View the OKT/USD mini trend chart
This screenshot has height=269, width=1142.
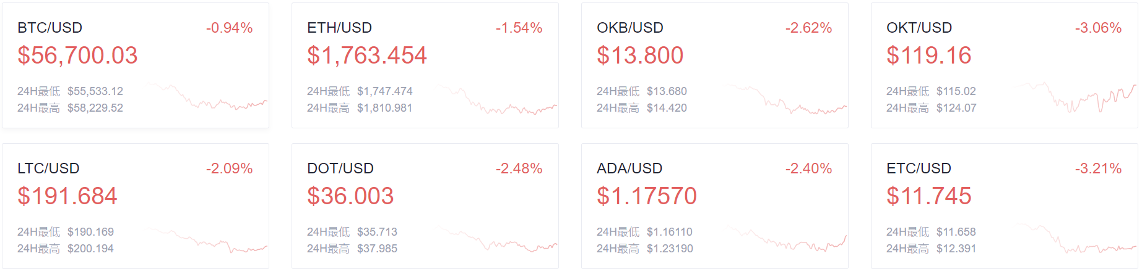pos(1076,97)
